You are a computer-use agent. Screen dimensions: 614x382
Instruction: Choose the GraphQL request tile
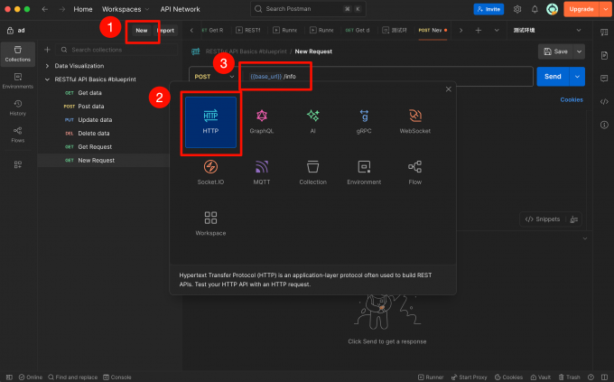point(262,122)
